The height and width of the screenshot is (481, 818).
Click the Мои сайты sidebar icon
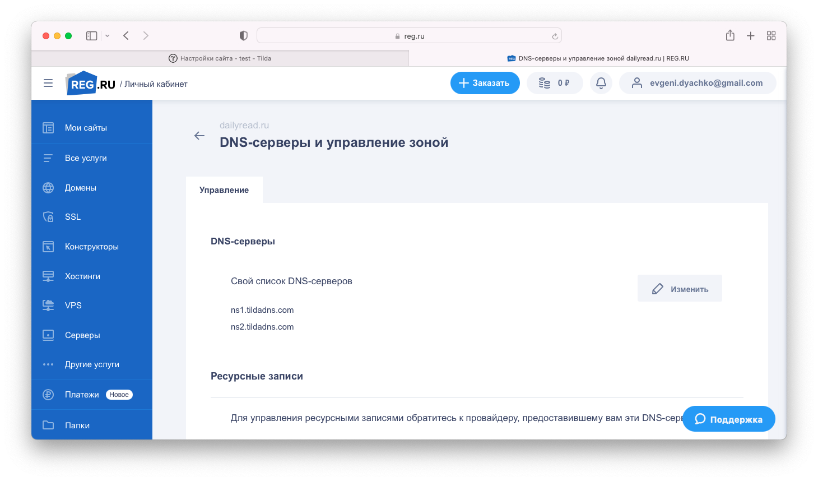coord(48,128)
